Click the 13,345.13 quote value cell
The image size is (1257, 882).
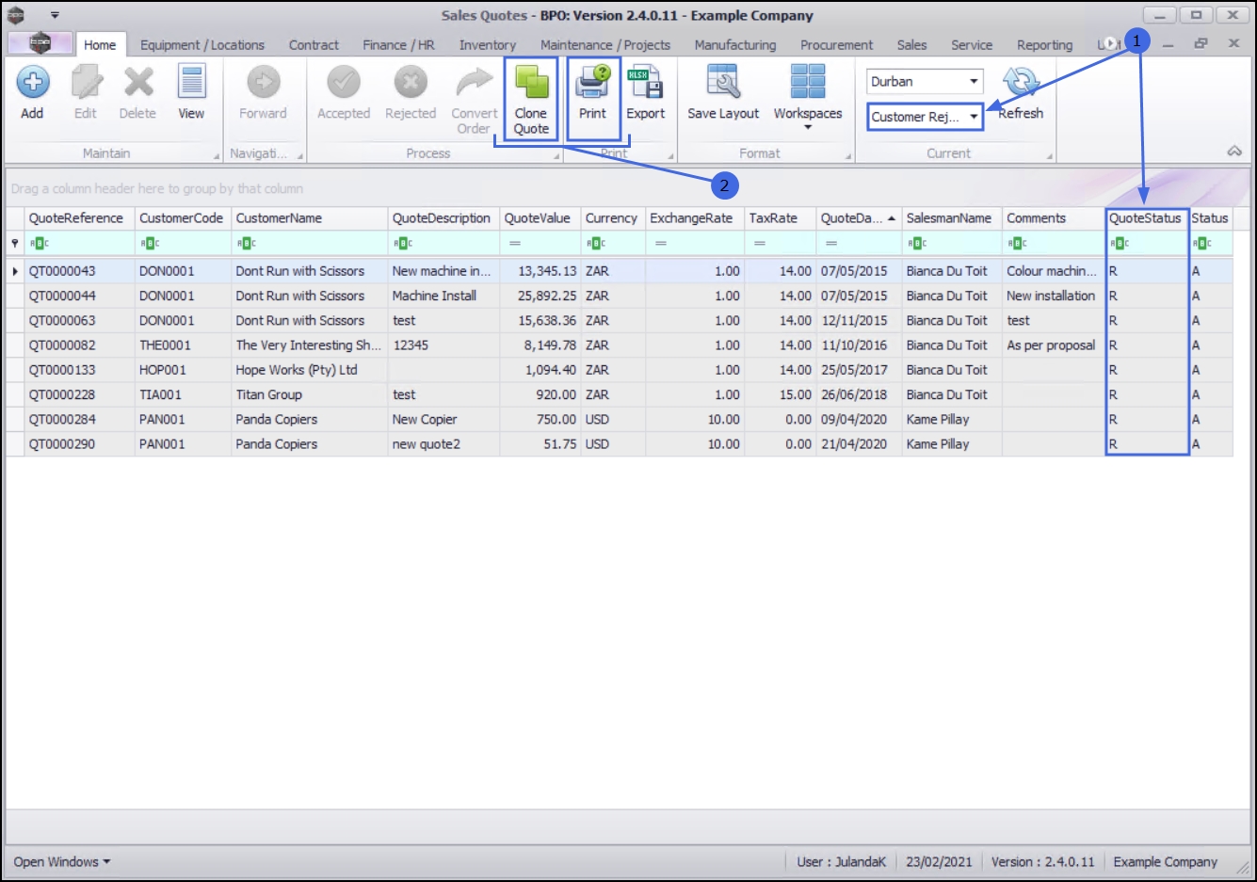point(540,271)
